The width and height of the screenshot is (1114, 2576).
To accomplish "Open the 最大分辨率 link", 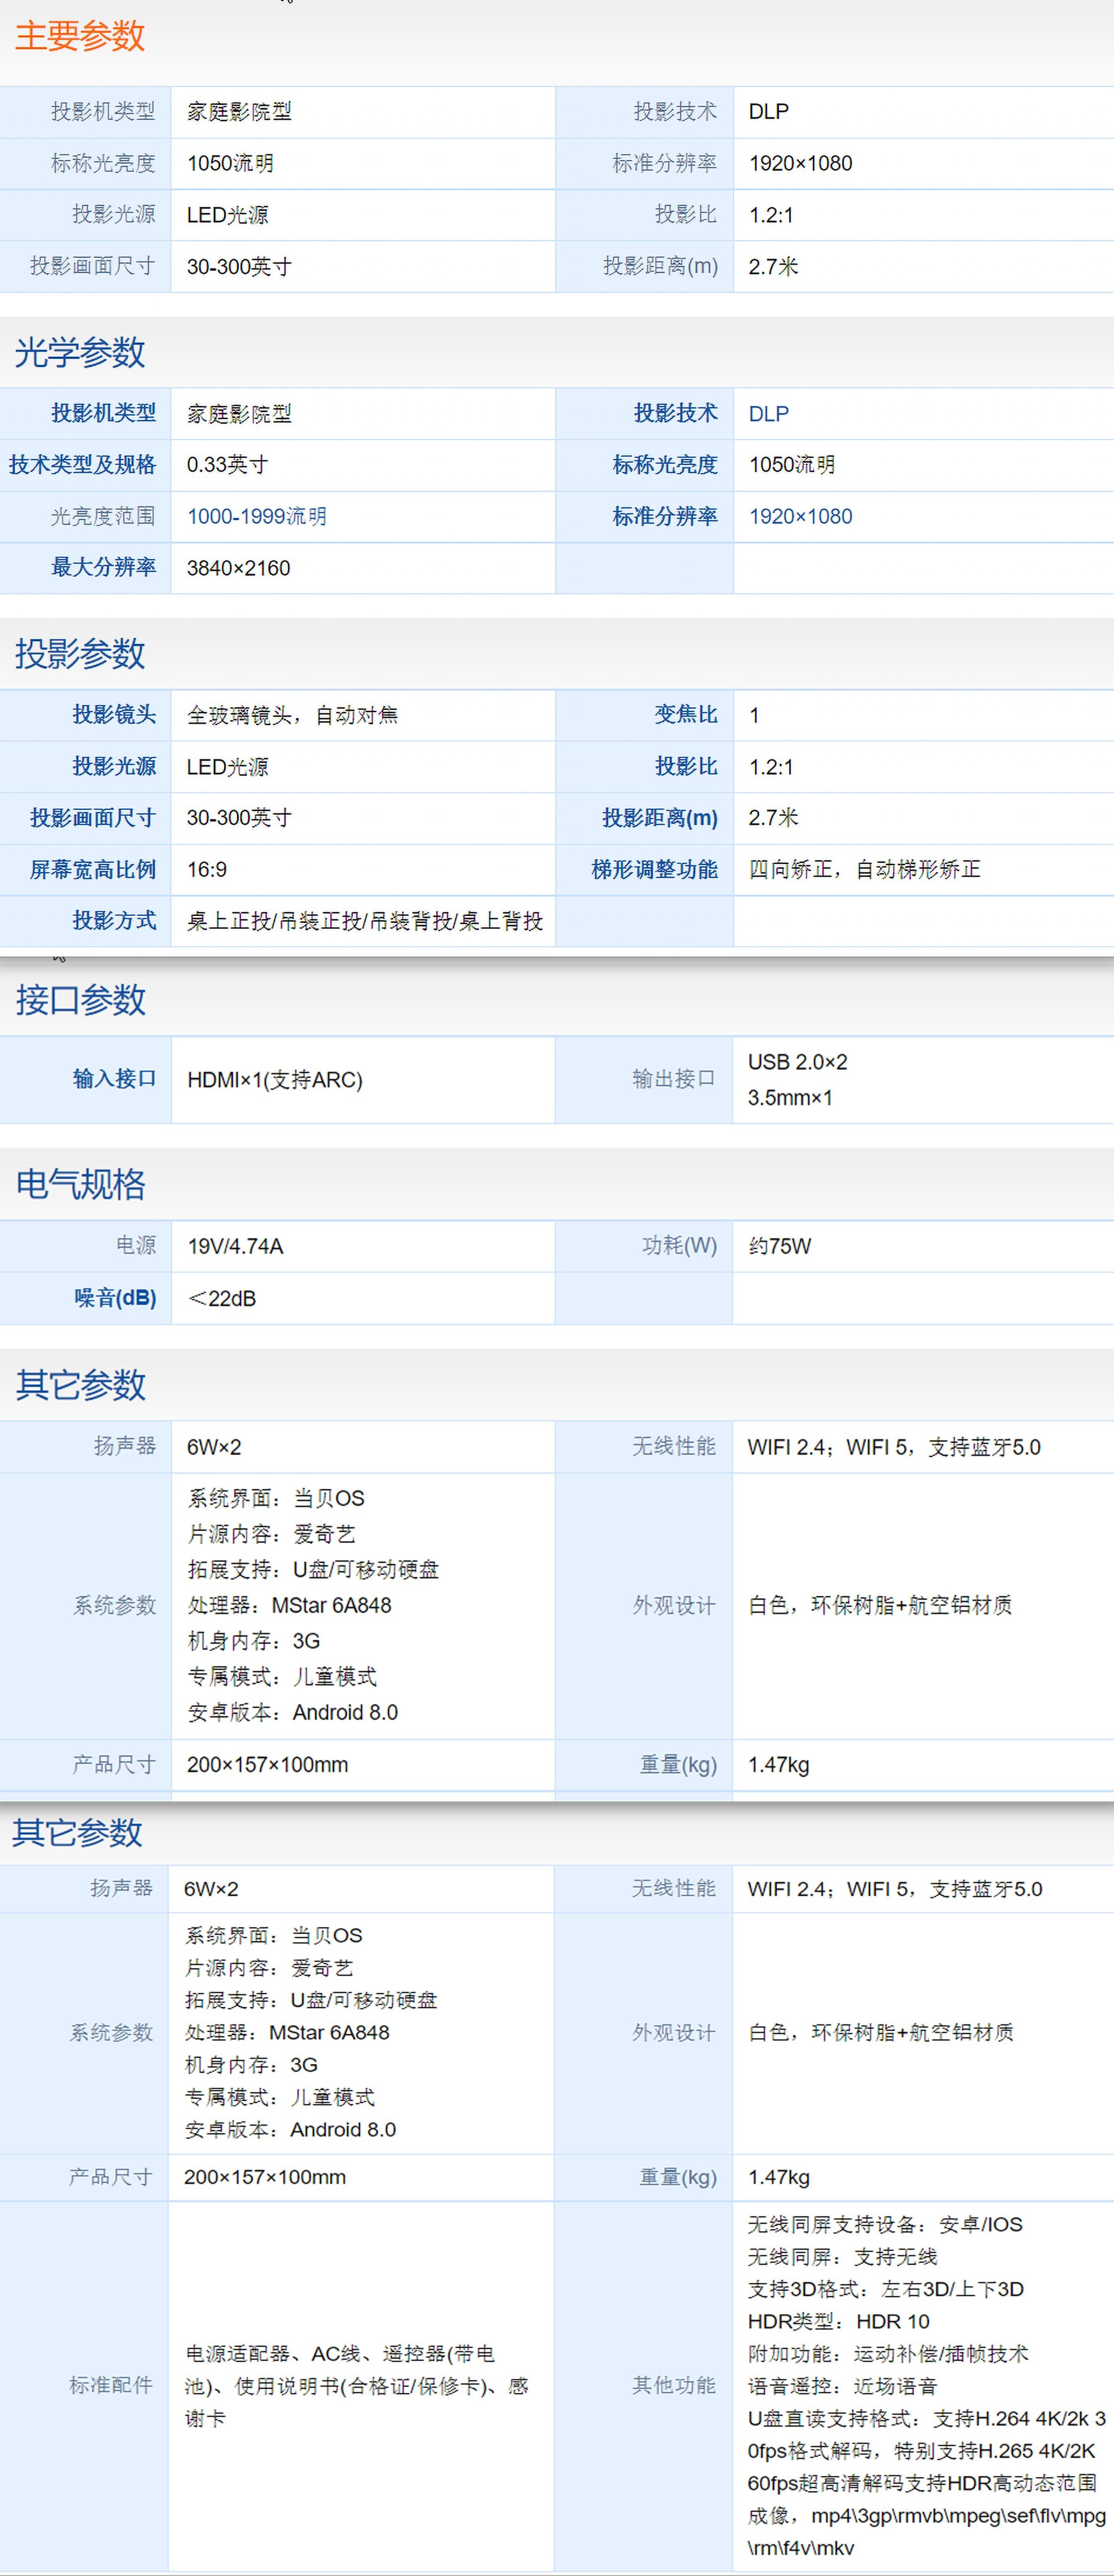I will click(104, 568).
